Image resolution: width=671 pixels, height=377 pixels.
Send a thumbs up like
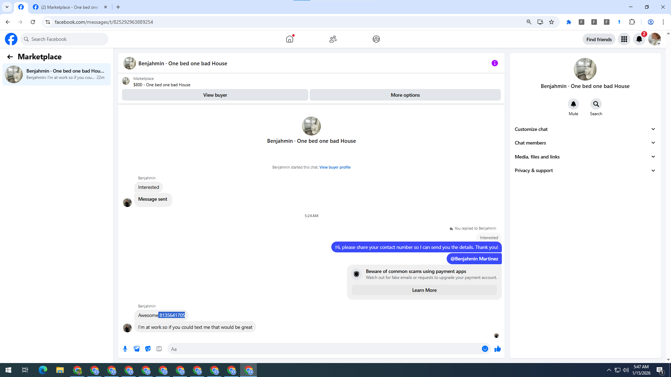[497, 349]
